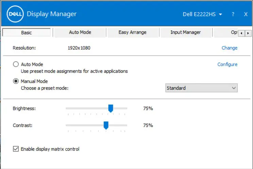This screenshot has height=169, width=253.
Task: Close Display Manager with the X icon
Action: pyautogui.click(x=246, y=14)
